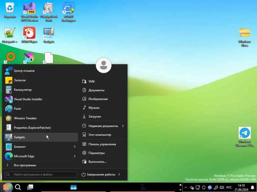Screen dimensions: 257x192
Task: Open notifications bell icon
Action: pos(252,187)
